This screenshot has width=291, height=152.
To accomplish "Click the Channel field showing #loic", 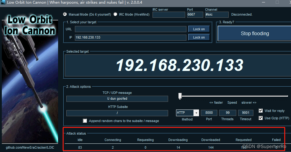I will (x=217, y=14).
